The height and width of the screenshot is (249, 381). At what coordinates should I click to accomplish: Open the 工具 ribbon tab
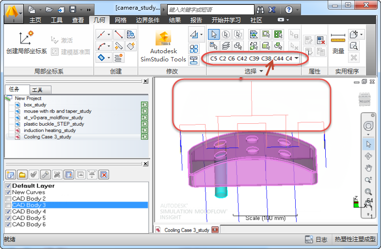click(57, 20)
